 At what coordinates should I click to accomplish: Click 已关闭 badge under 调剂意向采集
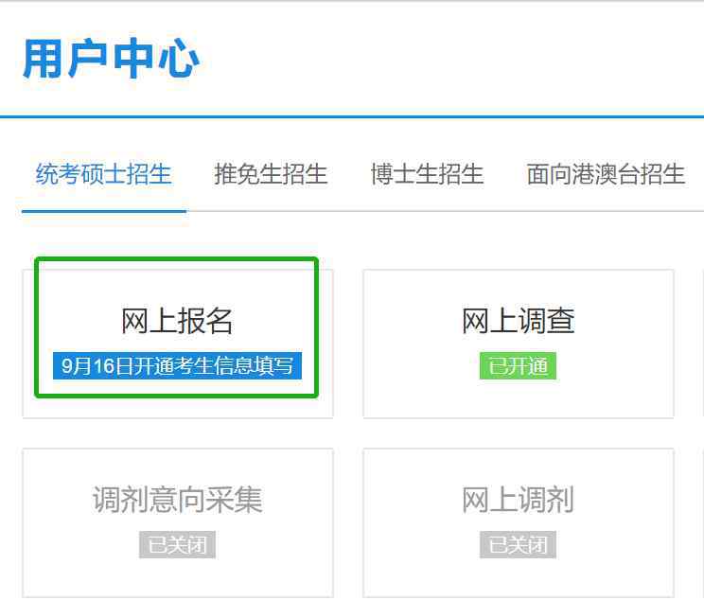pyautogui.click(x=177, y=545)
